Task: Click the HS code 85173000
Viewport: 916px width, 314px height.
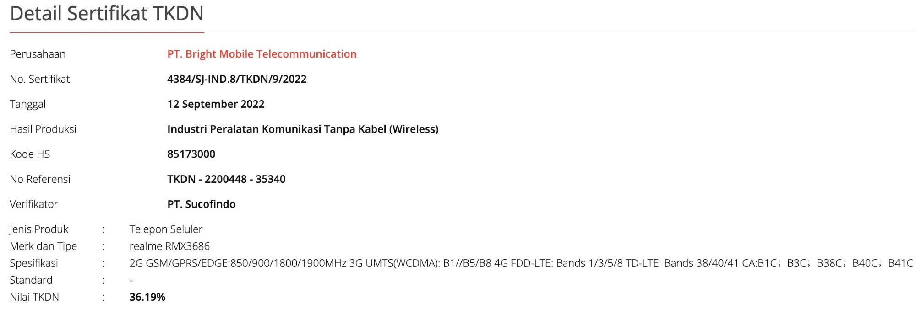Action: pos(191,154)
